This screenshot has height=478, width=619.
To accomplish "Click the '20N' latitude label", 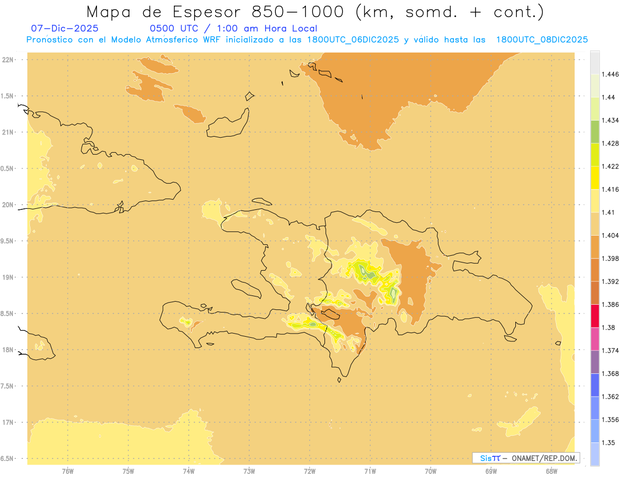I will point(9,205).
